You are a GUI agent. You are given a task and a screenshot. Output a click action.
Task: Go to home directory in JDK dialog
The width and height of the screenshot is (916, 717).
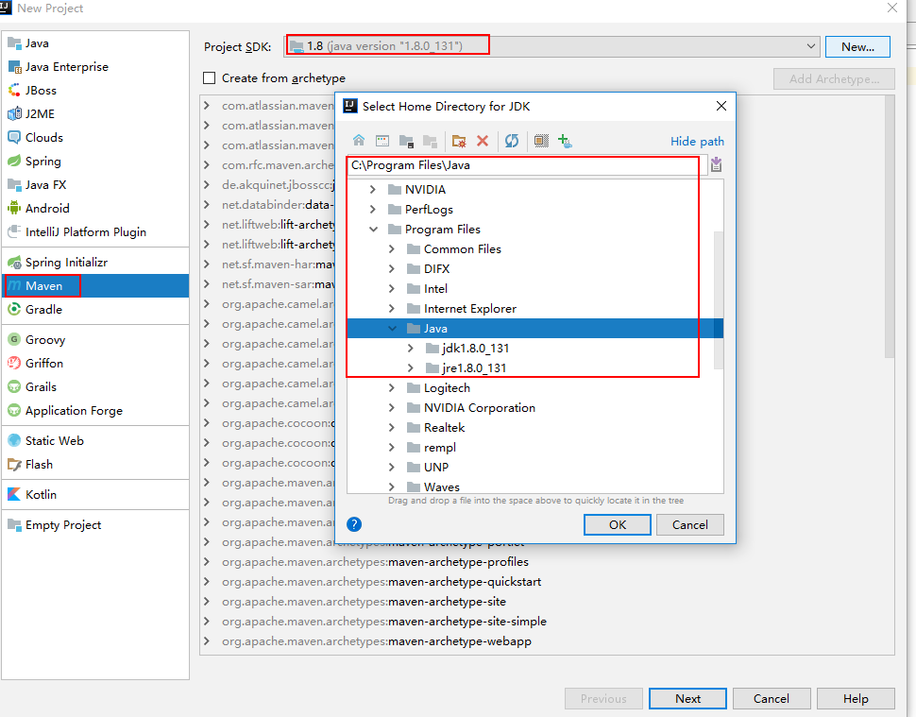(359, 140)
